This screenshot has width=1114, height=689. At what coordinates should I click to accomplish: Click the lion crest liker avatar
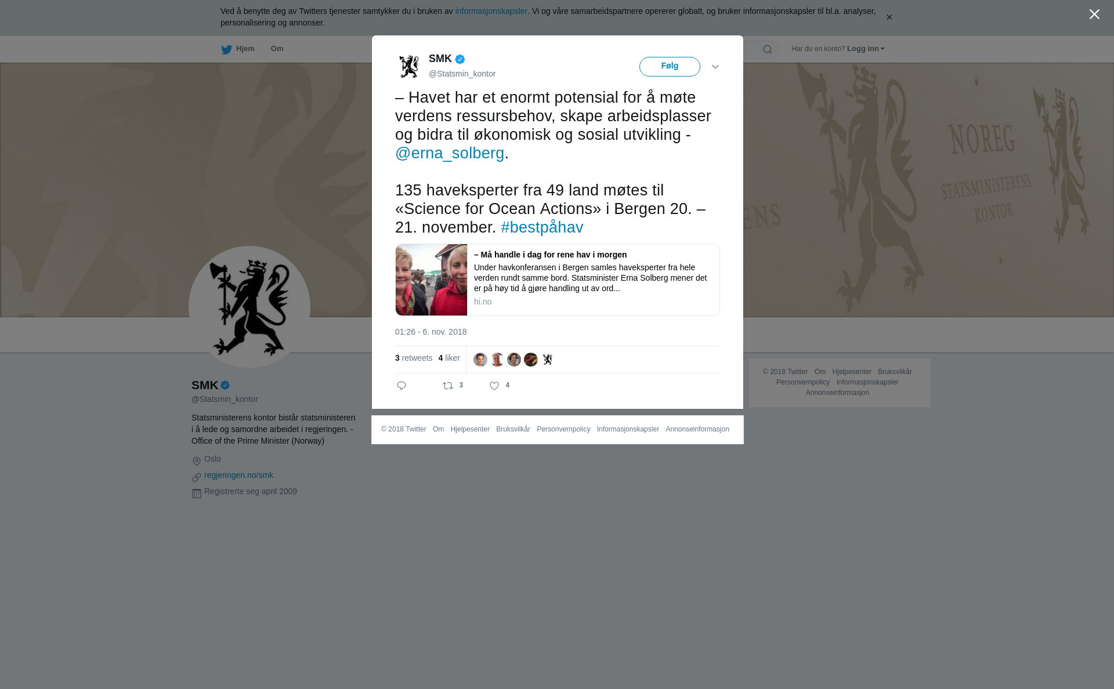[x=548, y=360]
